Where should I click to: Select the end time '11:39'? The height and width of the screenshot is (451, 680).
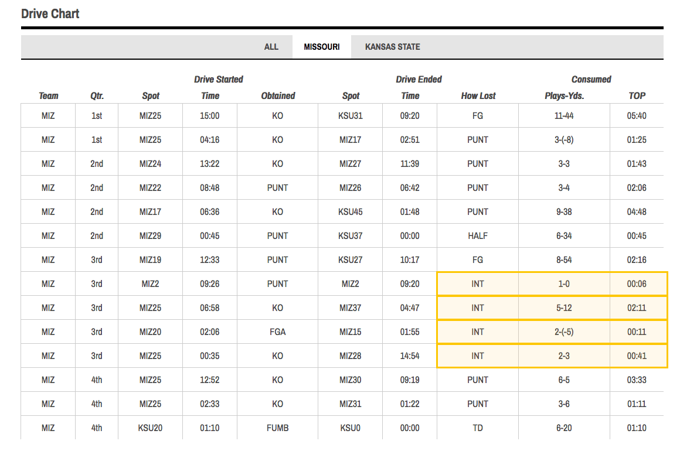pyautogui.click(x=410, y=164)
